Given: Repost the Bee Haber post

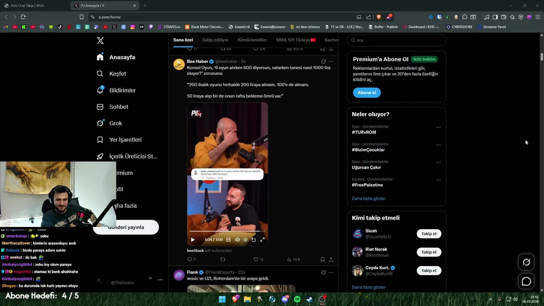Looking at the screenshot, I should (223, 259).
